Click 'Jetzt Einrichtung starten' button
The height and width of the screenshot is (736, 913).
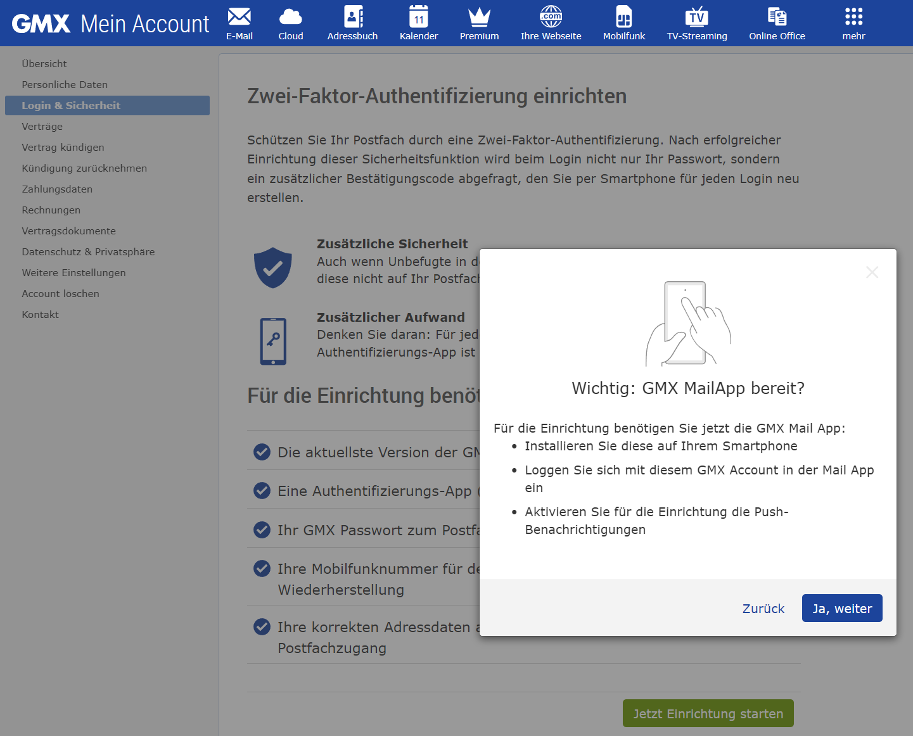pyautogui.click(x=708, y=713)
